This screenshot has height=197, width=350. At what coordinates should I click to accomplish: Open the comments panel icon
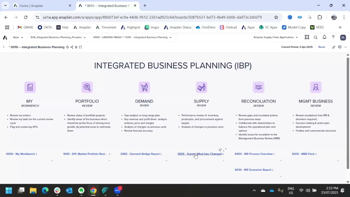[x=340, y=47]
